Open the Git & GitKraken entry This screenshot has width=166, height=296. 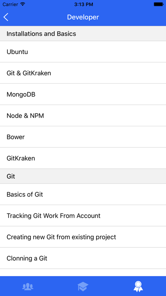coord(83,73)
